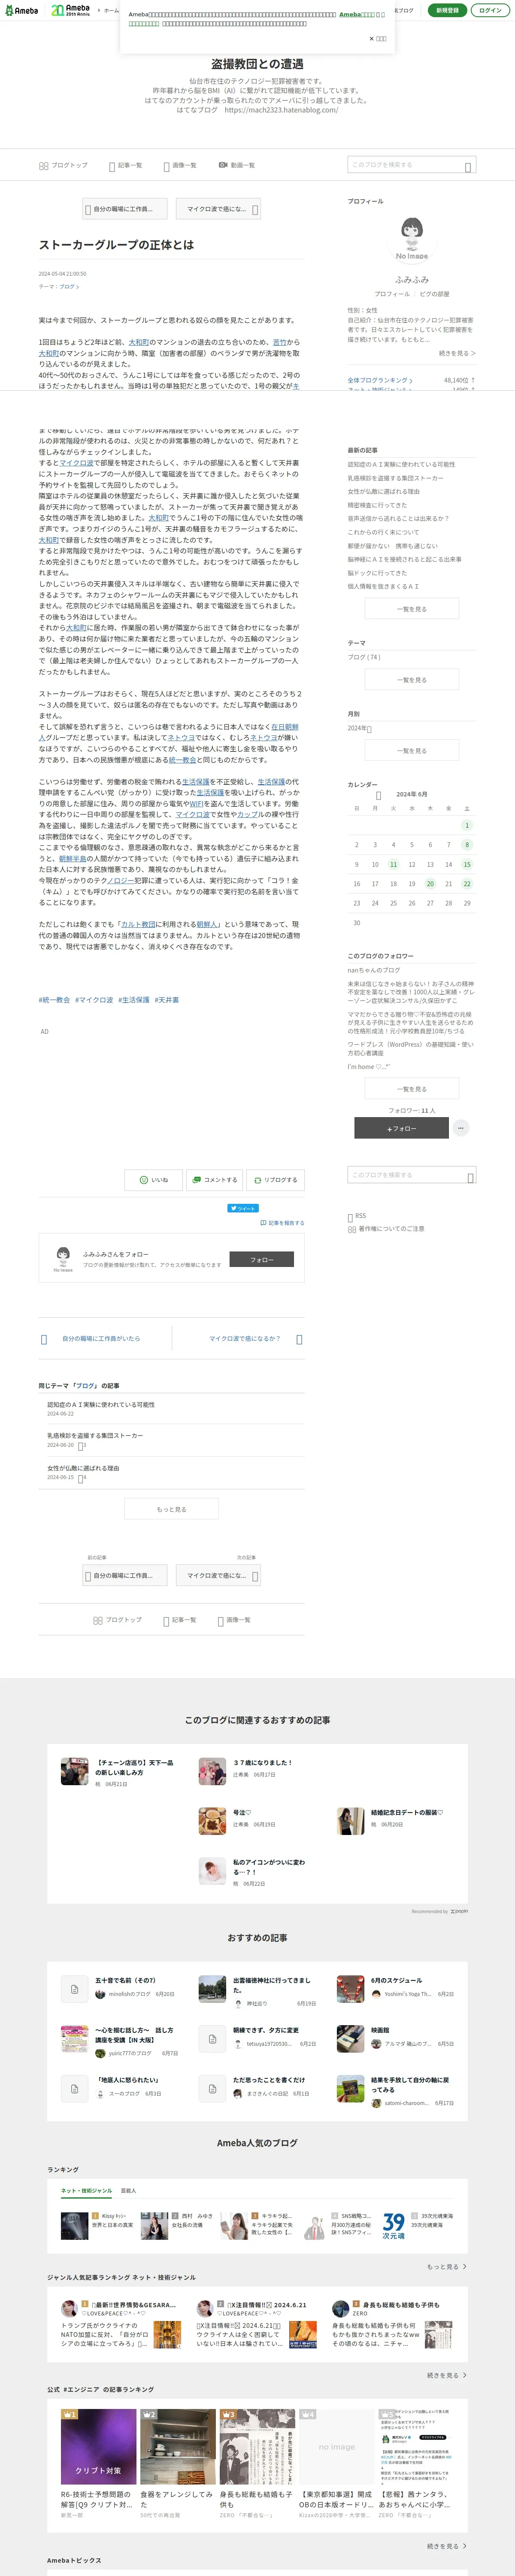
Task: Click the blue Twitter ツイート button
Action: pos(243,1208)
